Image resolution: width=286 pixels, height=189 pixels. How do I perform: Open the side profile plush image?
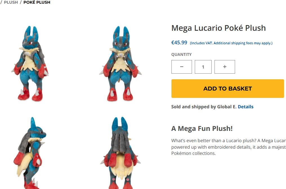[x=30, y=152]
